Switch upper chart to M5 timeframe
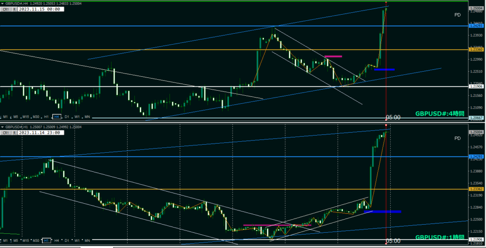 point(16,117)
